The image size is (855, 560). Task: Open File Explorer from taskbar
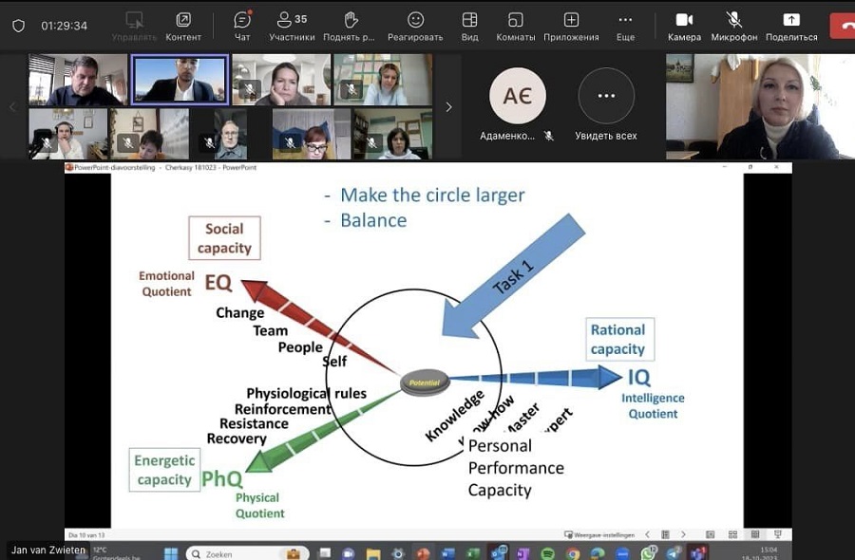[373, 553]
